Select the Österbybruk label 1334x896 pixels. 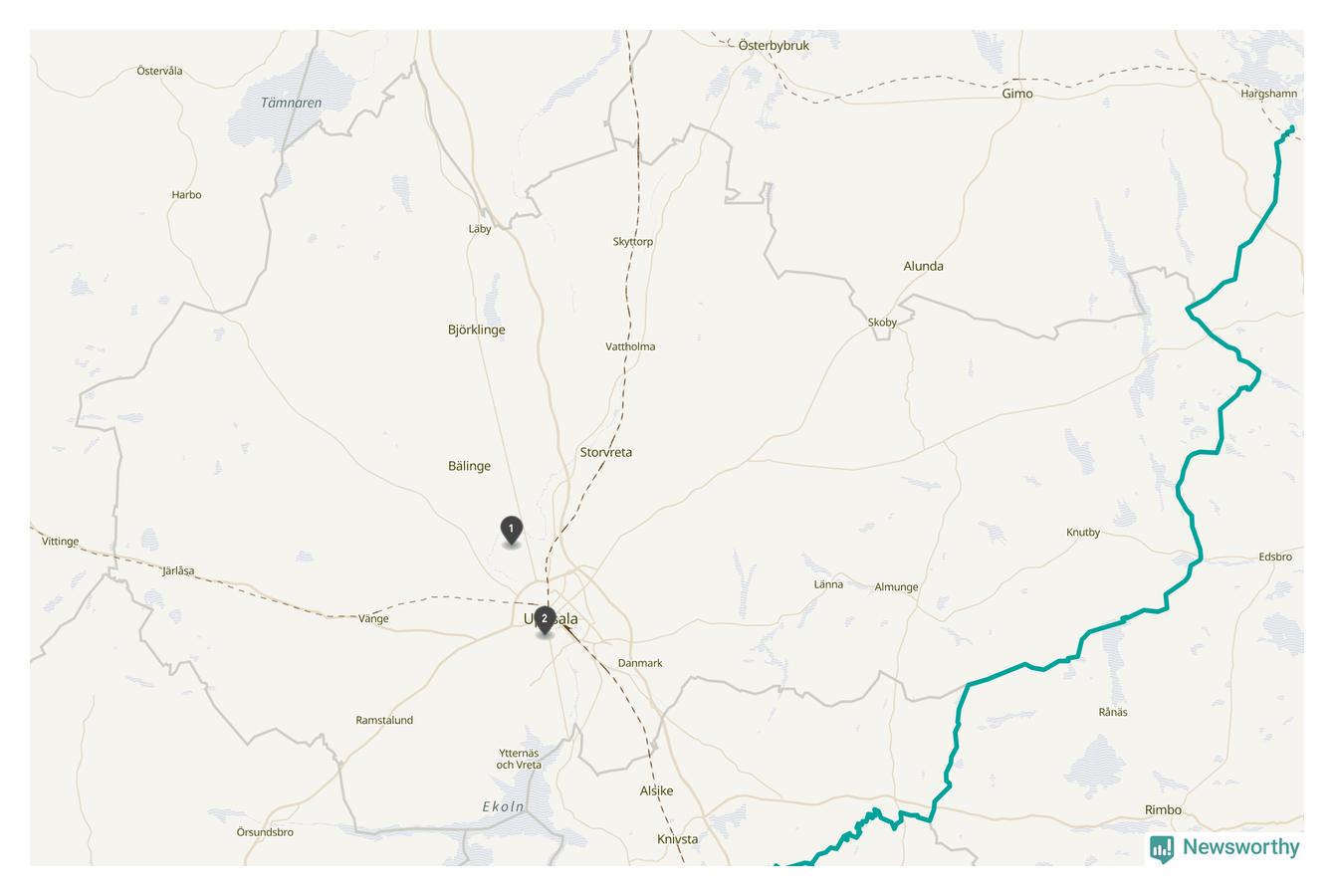pos(774,46)
